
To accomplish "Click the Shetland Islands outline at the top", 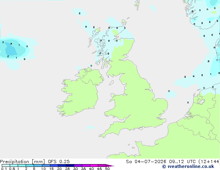I will pos(137,5).
